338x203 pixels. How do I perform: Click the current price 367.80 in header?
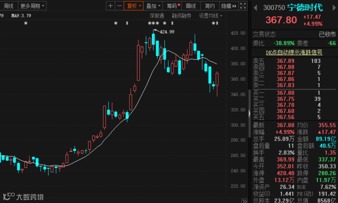pyautogui.click(x=281, y=20)
